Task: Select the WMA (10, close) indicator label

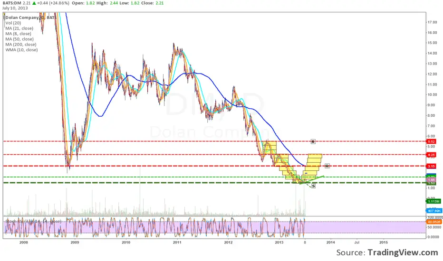Action: coord(21,50)
